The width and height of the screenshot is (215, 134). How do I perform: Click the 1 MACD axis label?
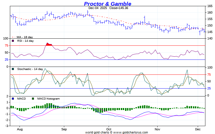7,102
